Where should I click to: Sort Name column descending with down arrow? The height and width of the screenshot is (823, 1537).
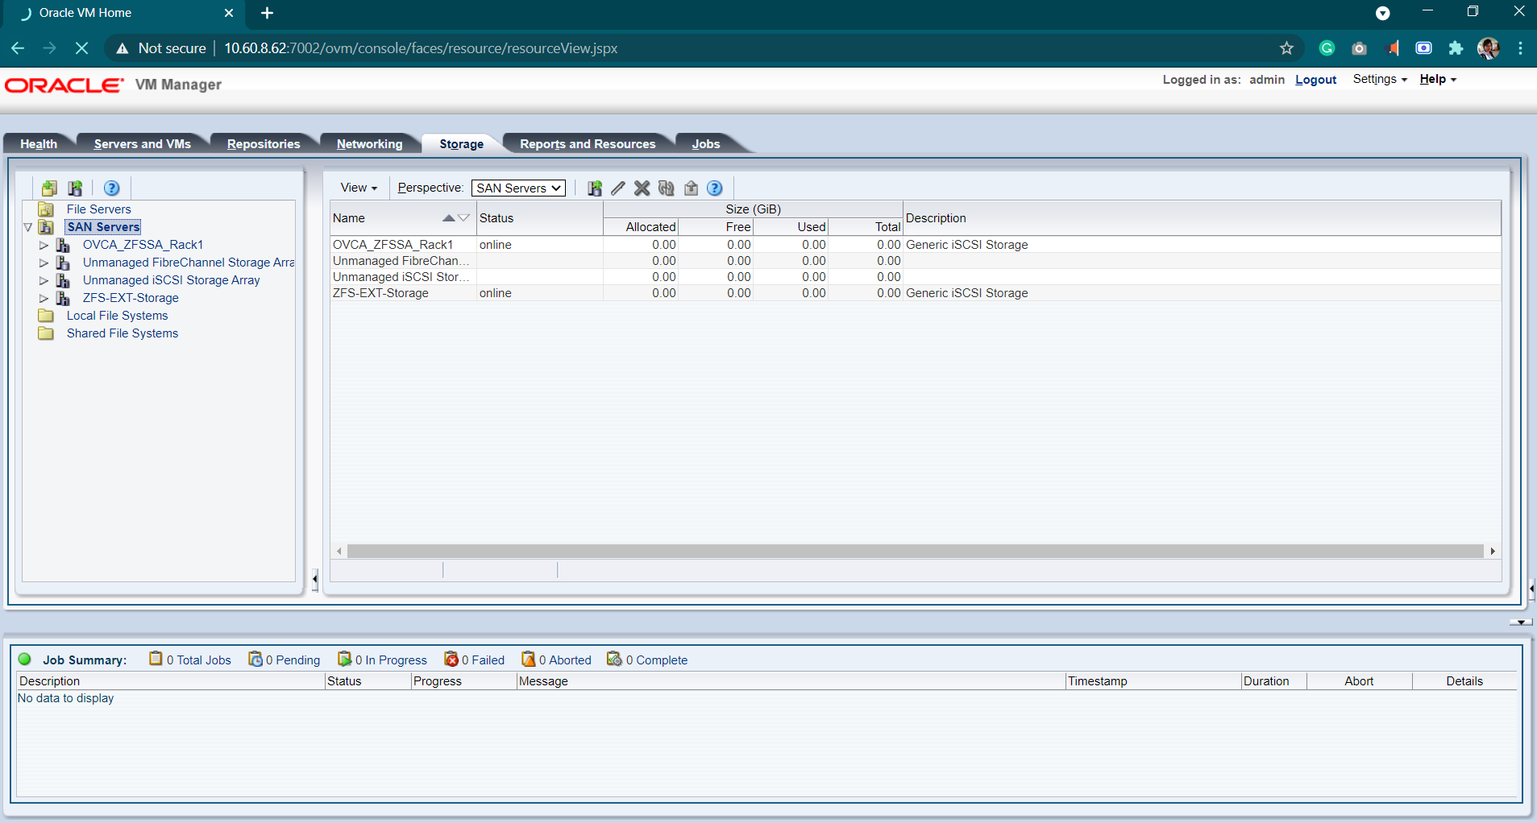(x=463, y=218)
